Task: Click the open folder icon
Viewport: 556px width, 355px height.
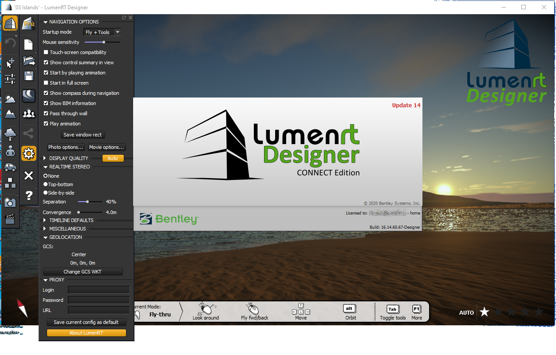Action: pos(29,61)
